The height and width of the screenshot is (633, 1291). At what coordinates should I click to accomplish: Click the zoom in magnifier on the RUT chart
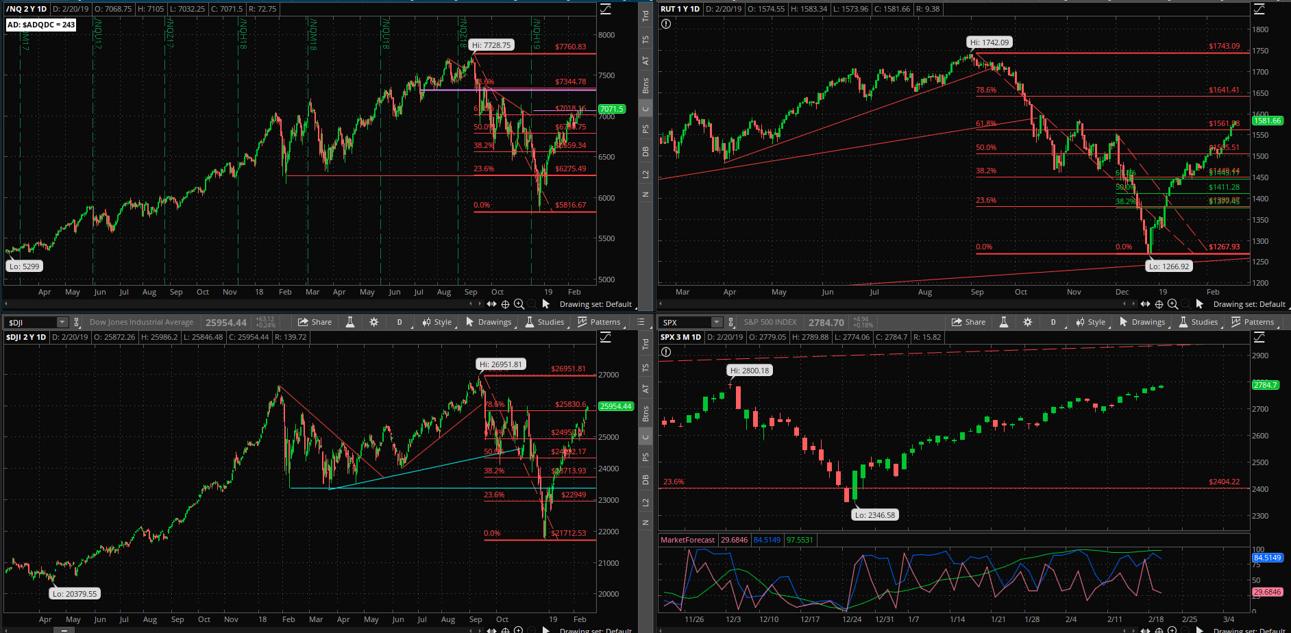pos(1173,303)
